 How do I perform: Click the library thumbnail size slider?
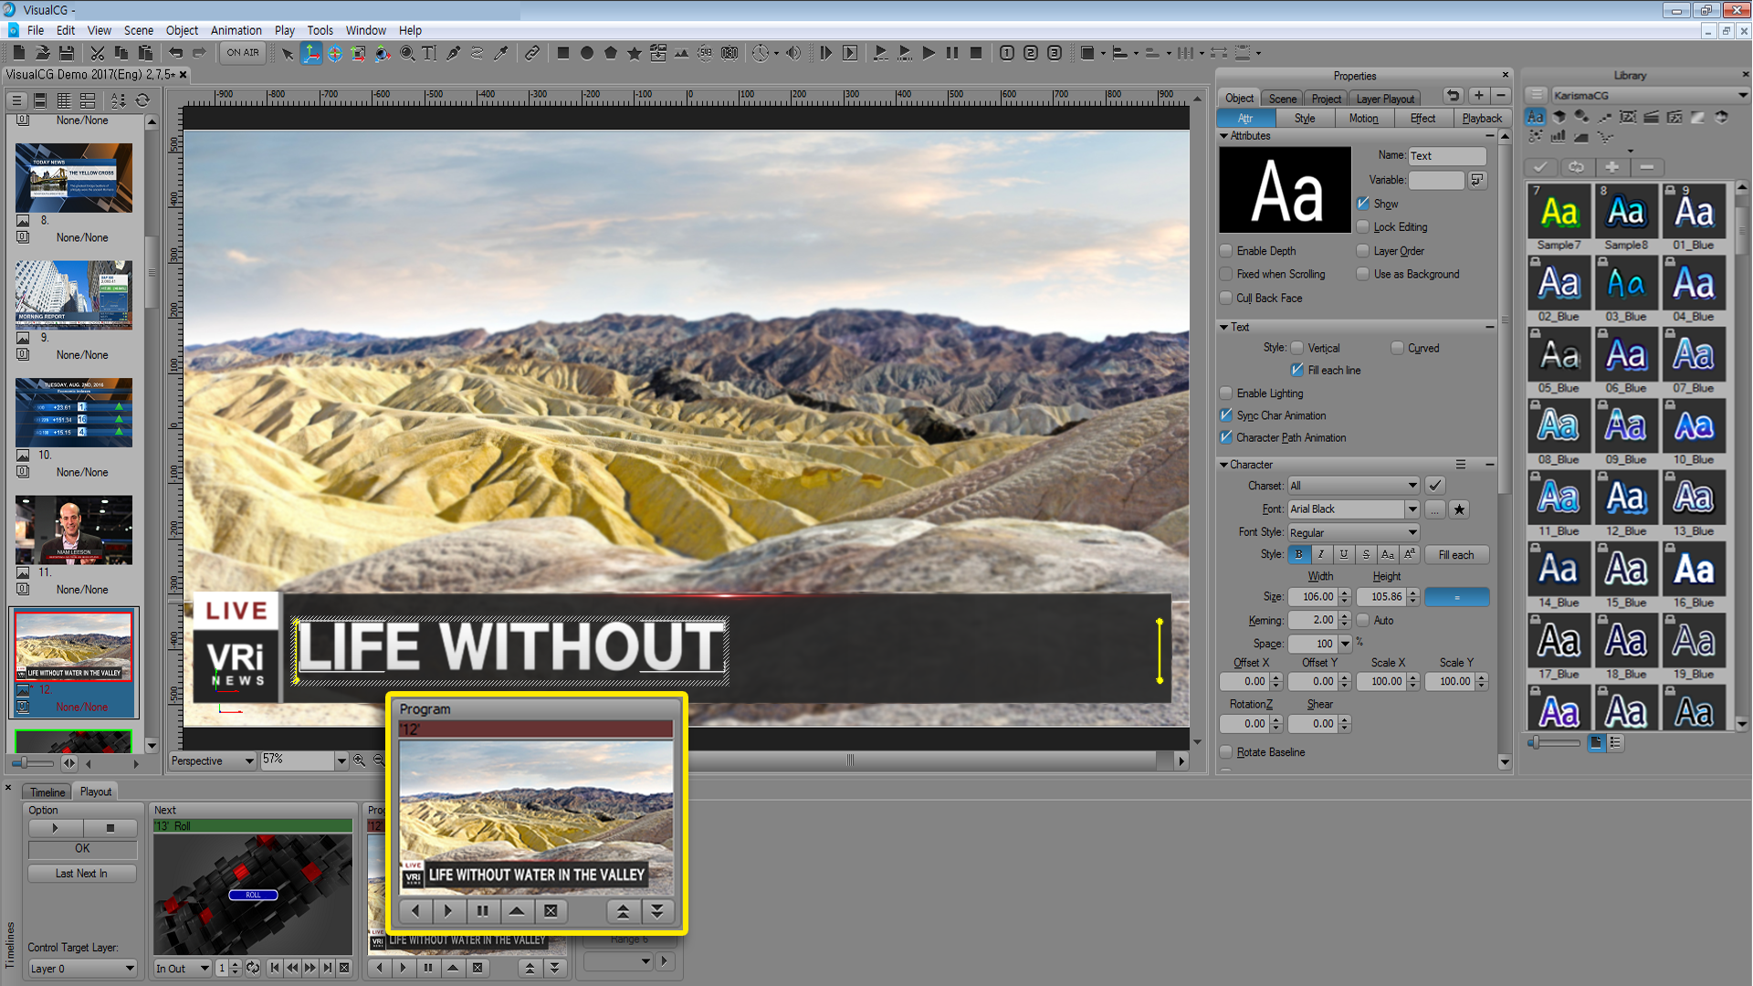click(x=1555, y=743)
